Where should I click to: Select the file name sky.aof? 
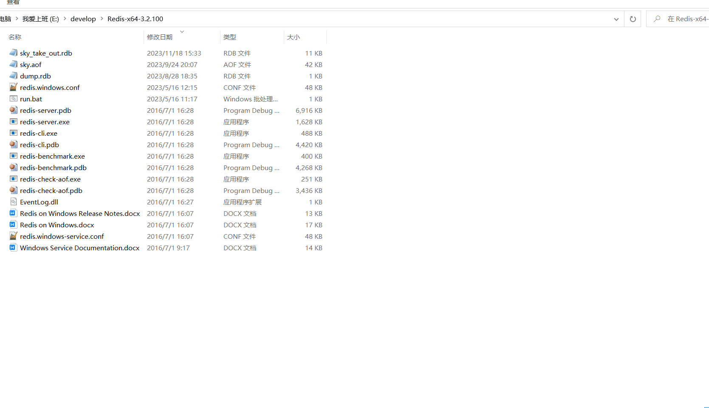click(31, 64)
